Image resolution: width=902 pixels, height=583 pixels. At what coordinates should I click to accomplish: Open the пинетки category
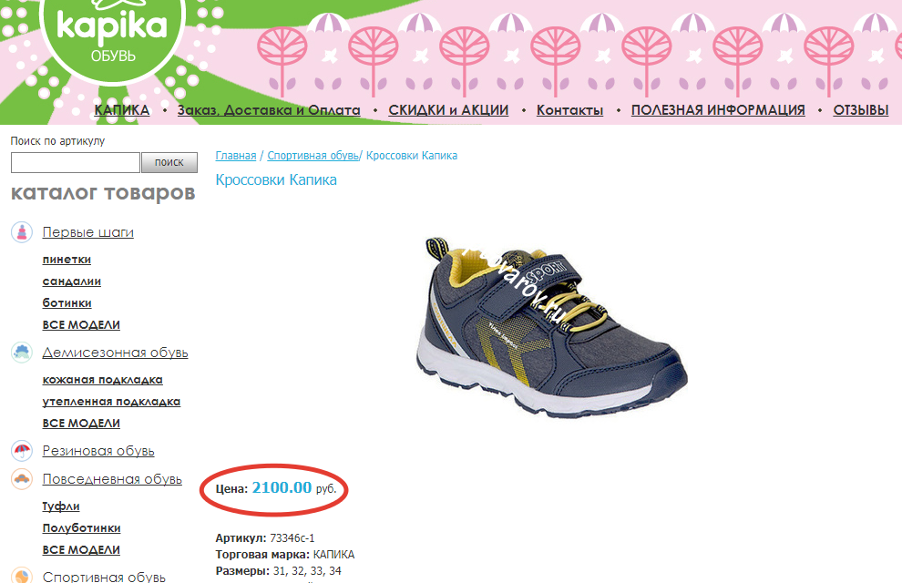(x=67, y=260)
